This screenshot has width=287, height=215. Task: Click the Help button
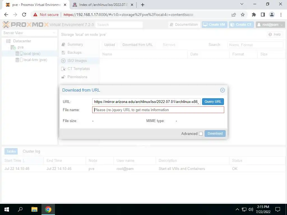point(275,34)
